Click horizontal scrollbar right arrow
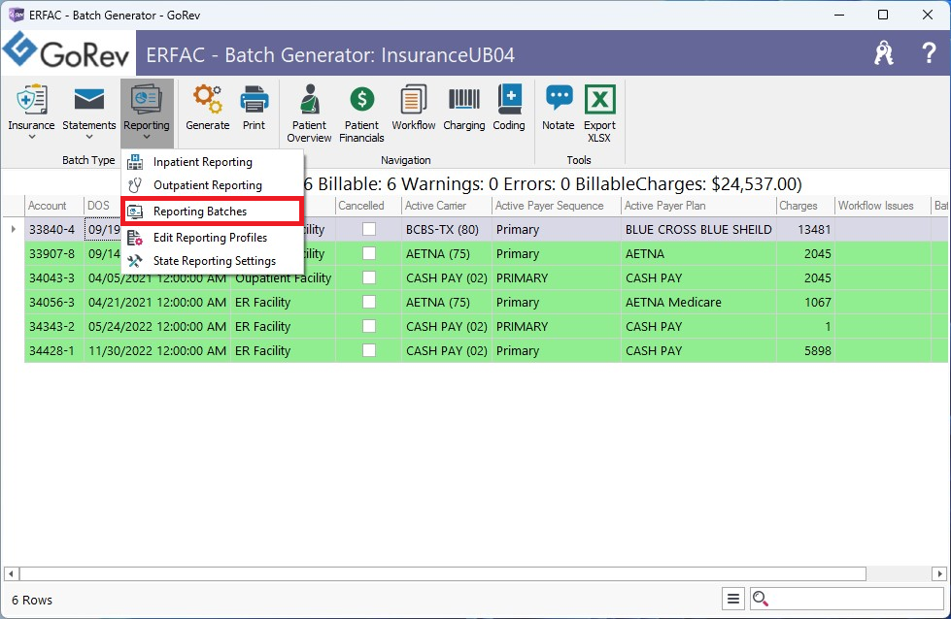The image size is (951, 619). tap(939, 573)
